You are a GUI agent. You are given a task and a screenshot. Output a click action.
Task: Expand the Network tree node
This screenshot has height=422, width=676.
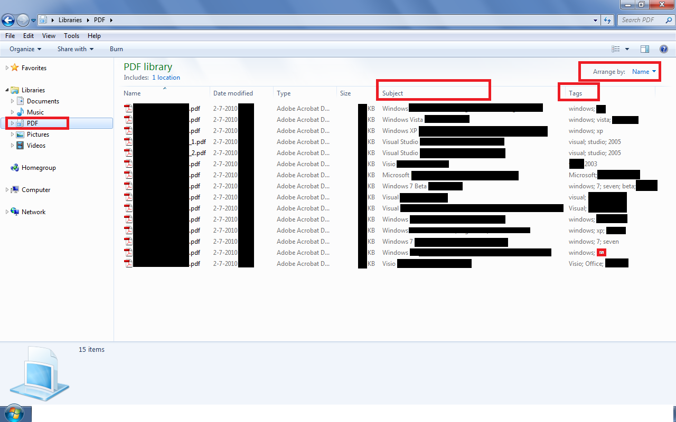(x=7, y=212)
